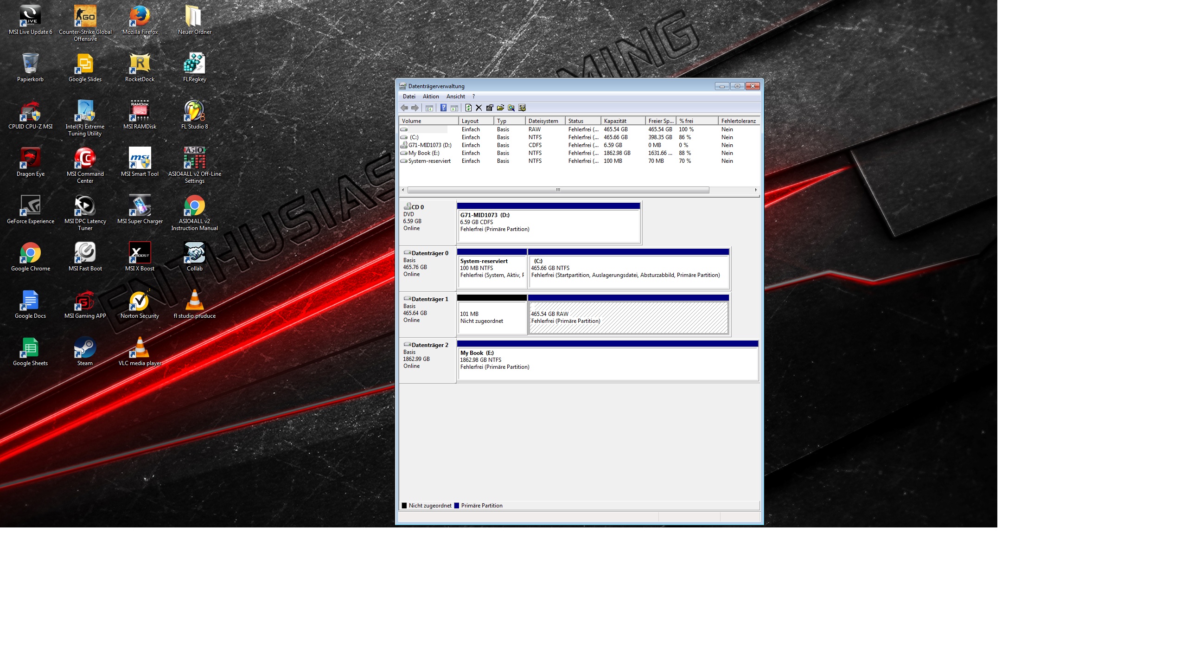Click the show/hide console tree icon
Screen dimensions: 1187x668
tap(429, 108)
